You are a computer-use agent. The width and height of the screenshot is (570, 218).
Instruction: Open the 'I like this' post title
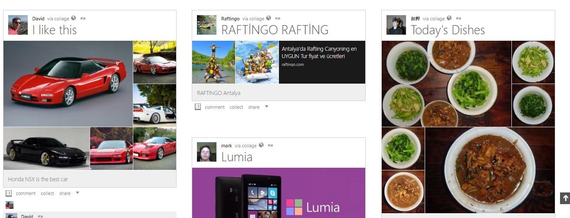tap(54, 30)
